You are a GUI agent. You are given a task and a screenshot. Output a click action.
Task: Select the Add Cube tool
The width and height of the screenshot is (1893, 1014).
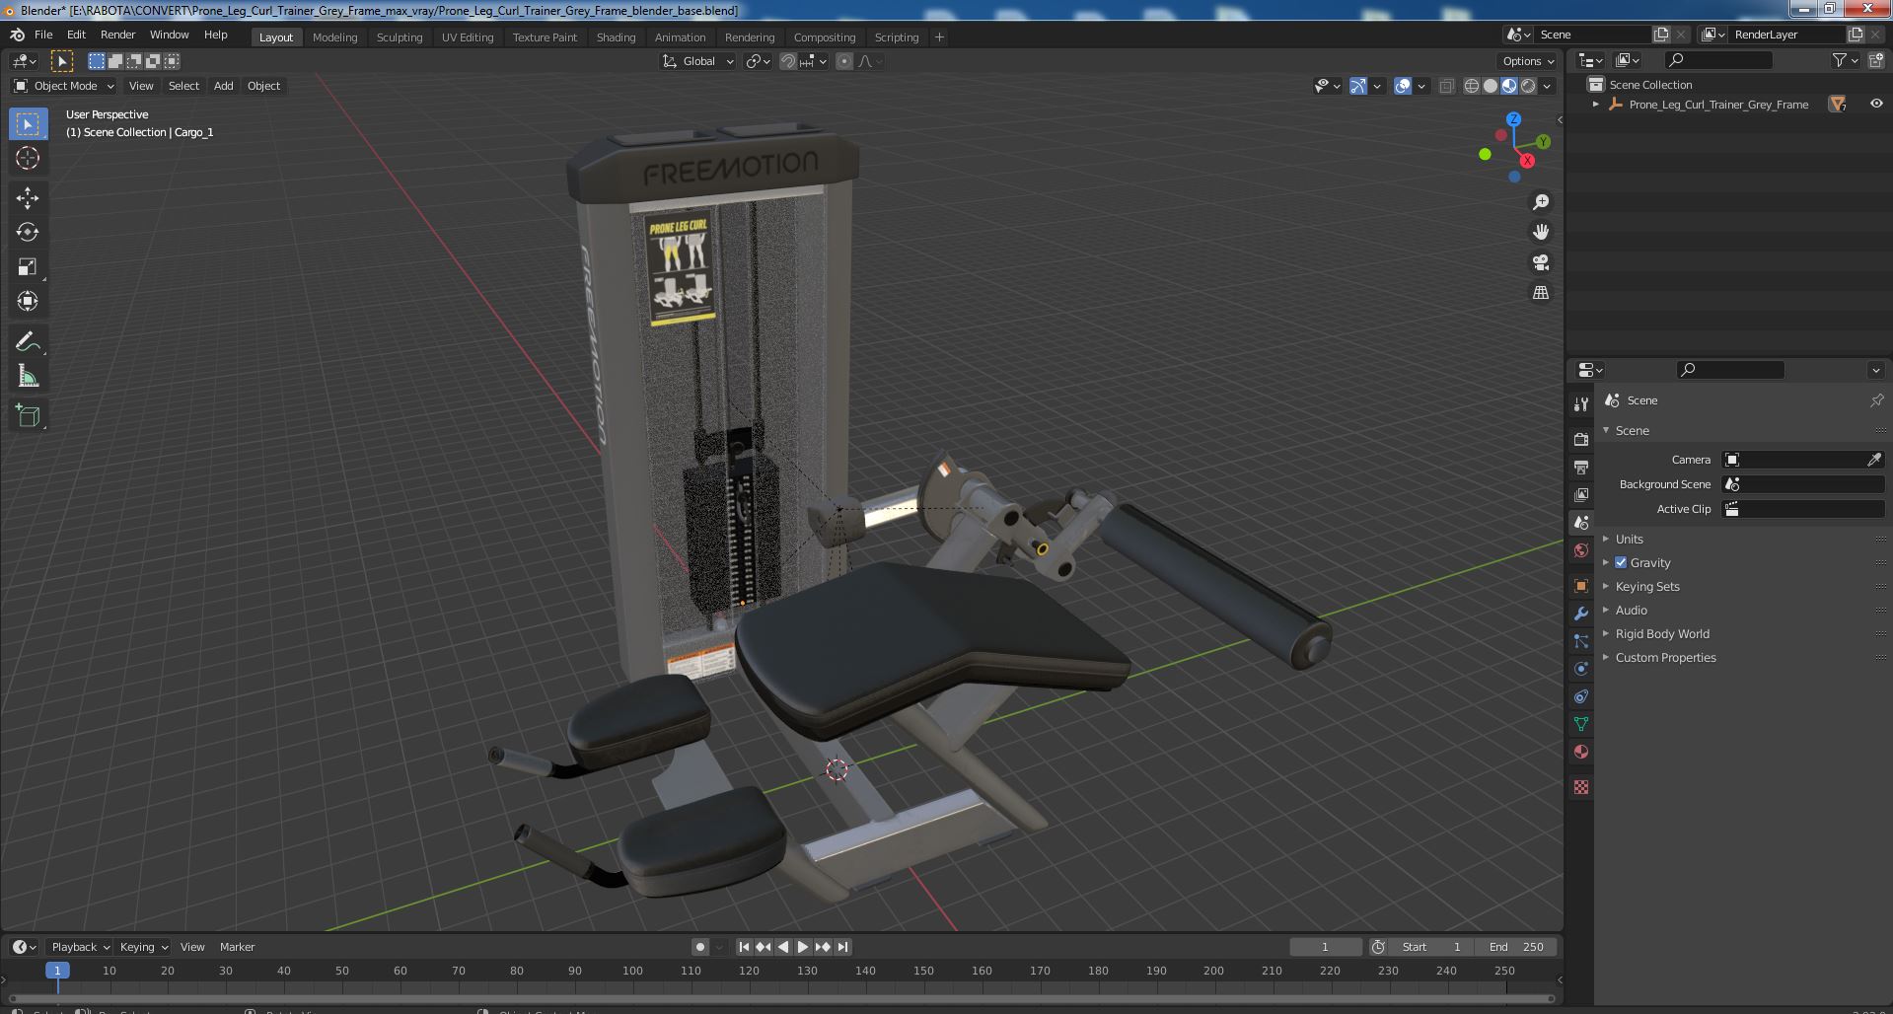point(28,415)
